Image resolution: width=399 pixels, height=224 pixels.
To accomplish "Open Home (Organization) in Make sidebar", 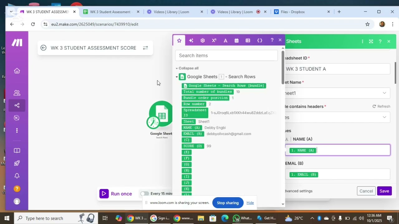I will pyautogui.click(x=17, y=71).
